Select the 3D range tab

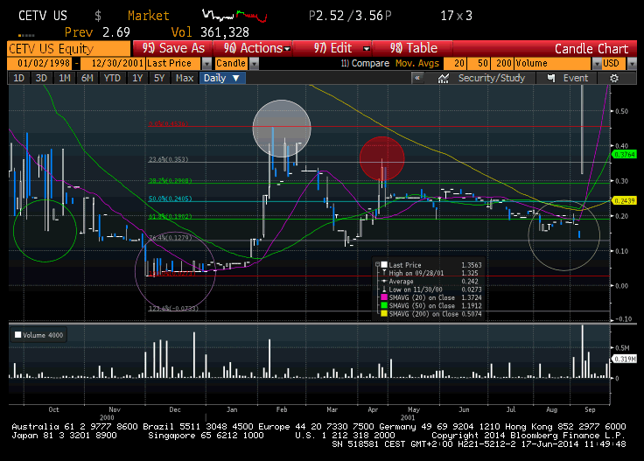[x=41, y=78]
